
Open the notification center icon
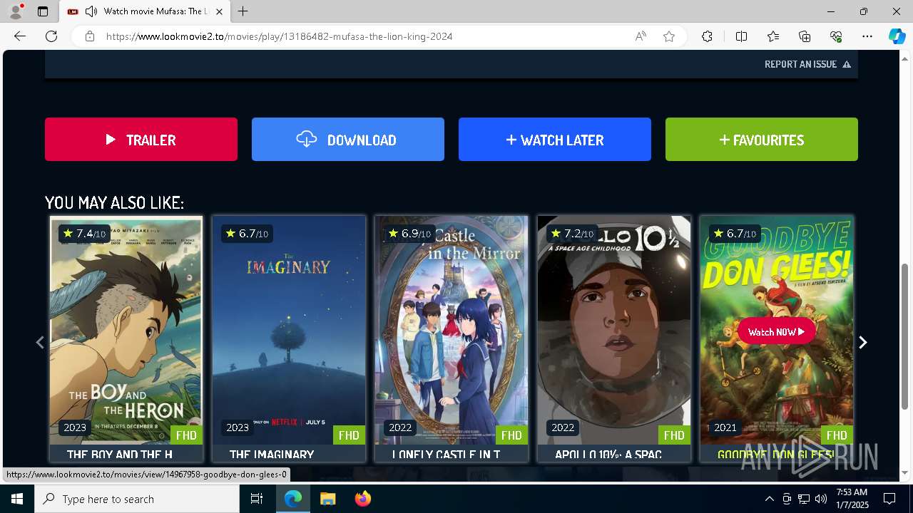[889, 499]
